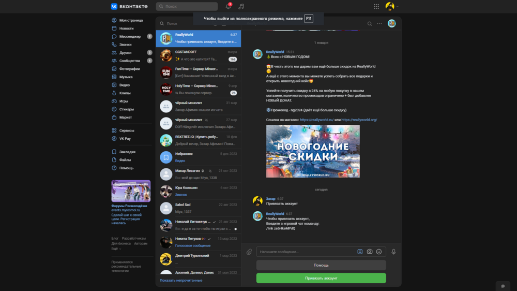Open Для бизнеса footer link
517x291 pixels.
pos(120,243)
